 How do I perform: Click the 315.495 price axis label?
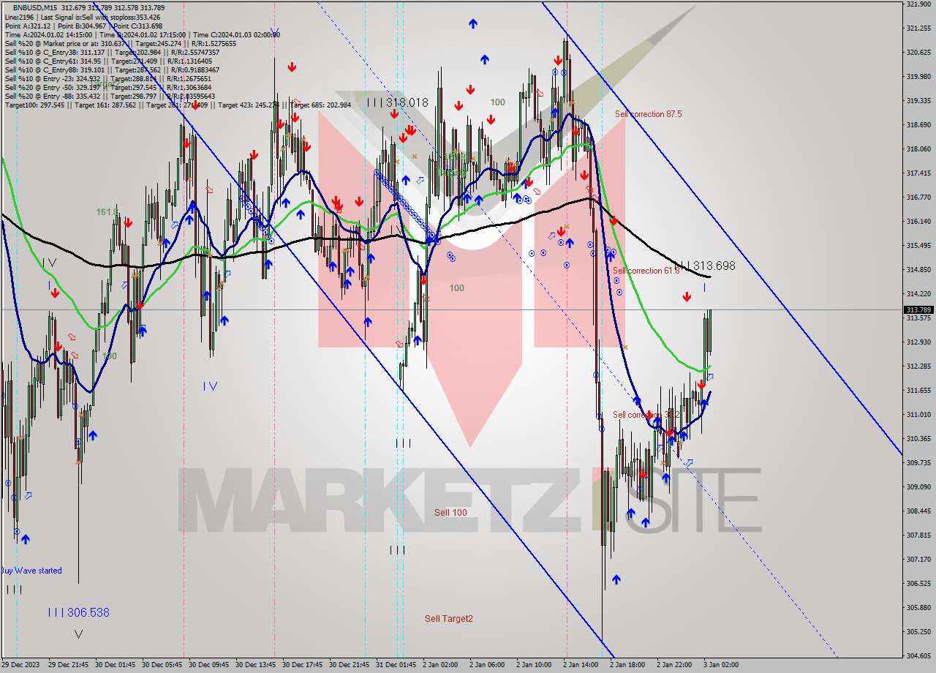pos(918,246)
